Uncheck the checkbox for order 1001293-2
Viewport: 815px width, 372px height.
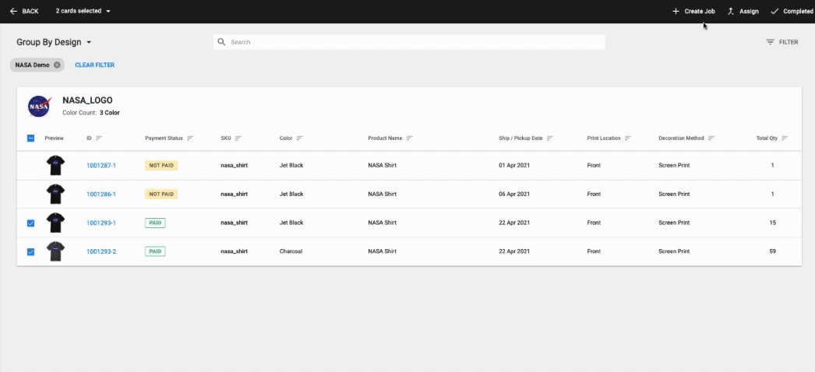coord(30,252)
